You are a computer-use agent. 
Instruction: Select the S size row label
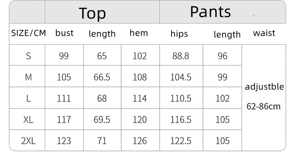click(x=28, y=56)
